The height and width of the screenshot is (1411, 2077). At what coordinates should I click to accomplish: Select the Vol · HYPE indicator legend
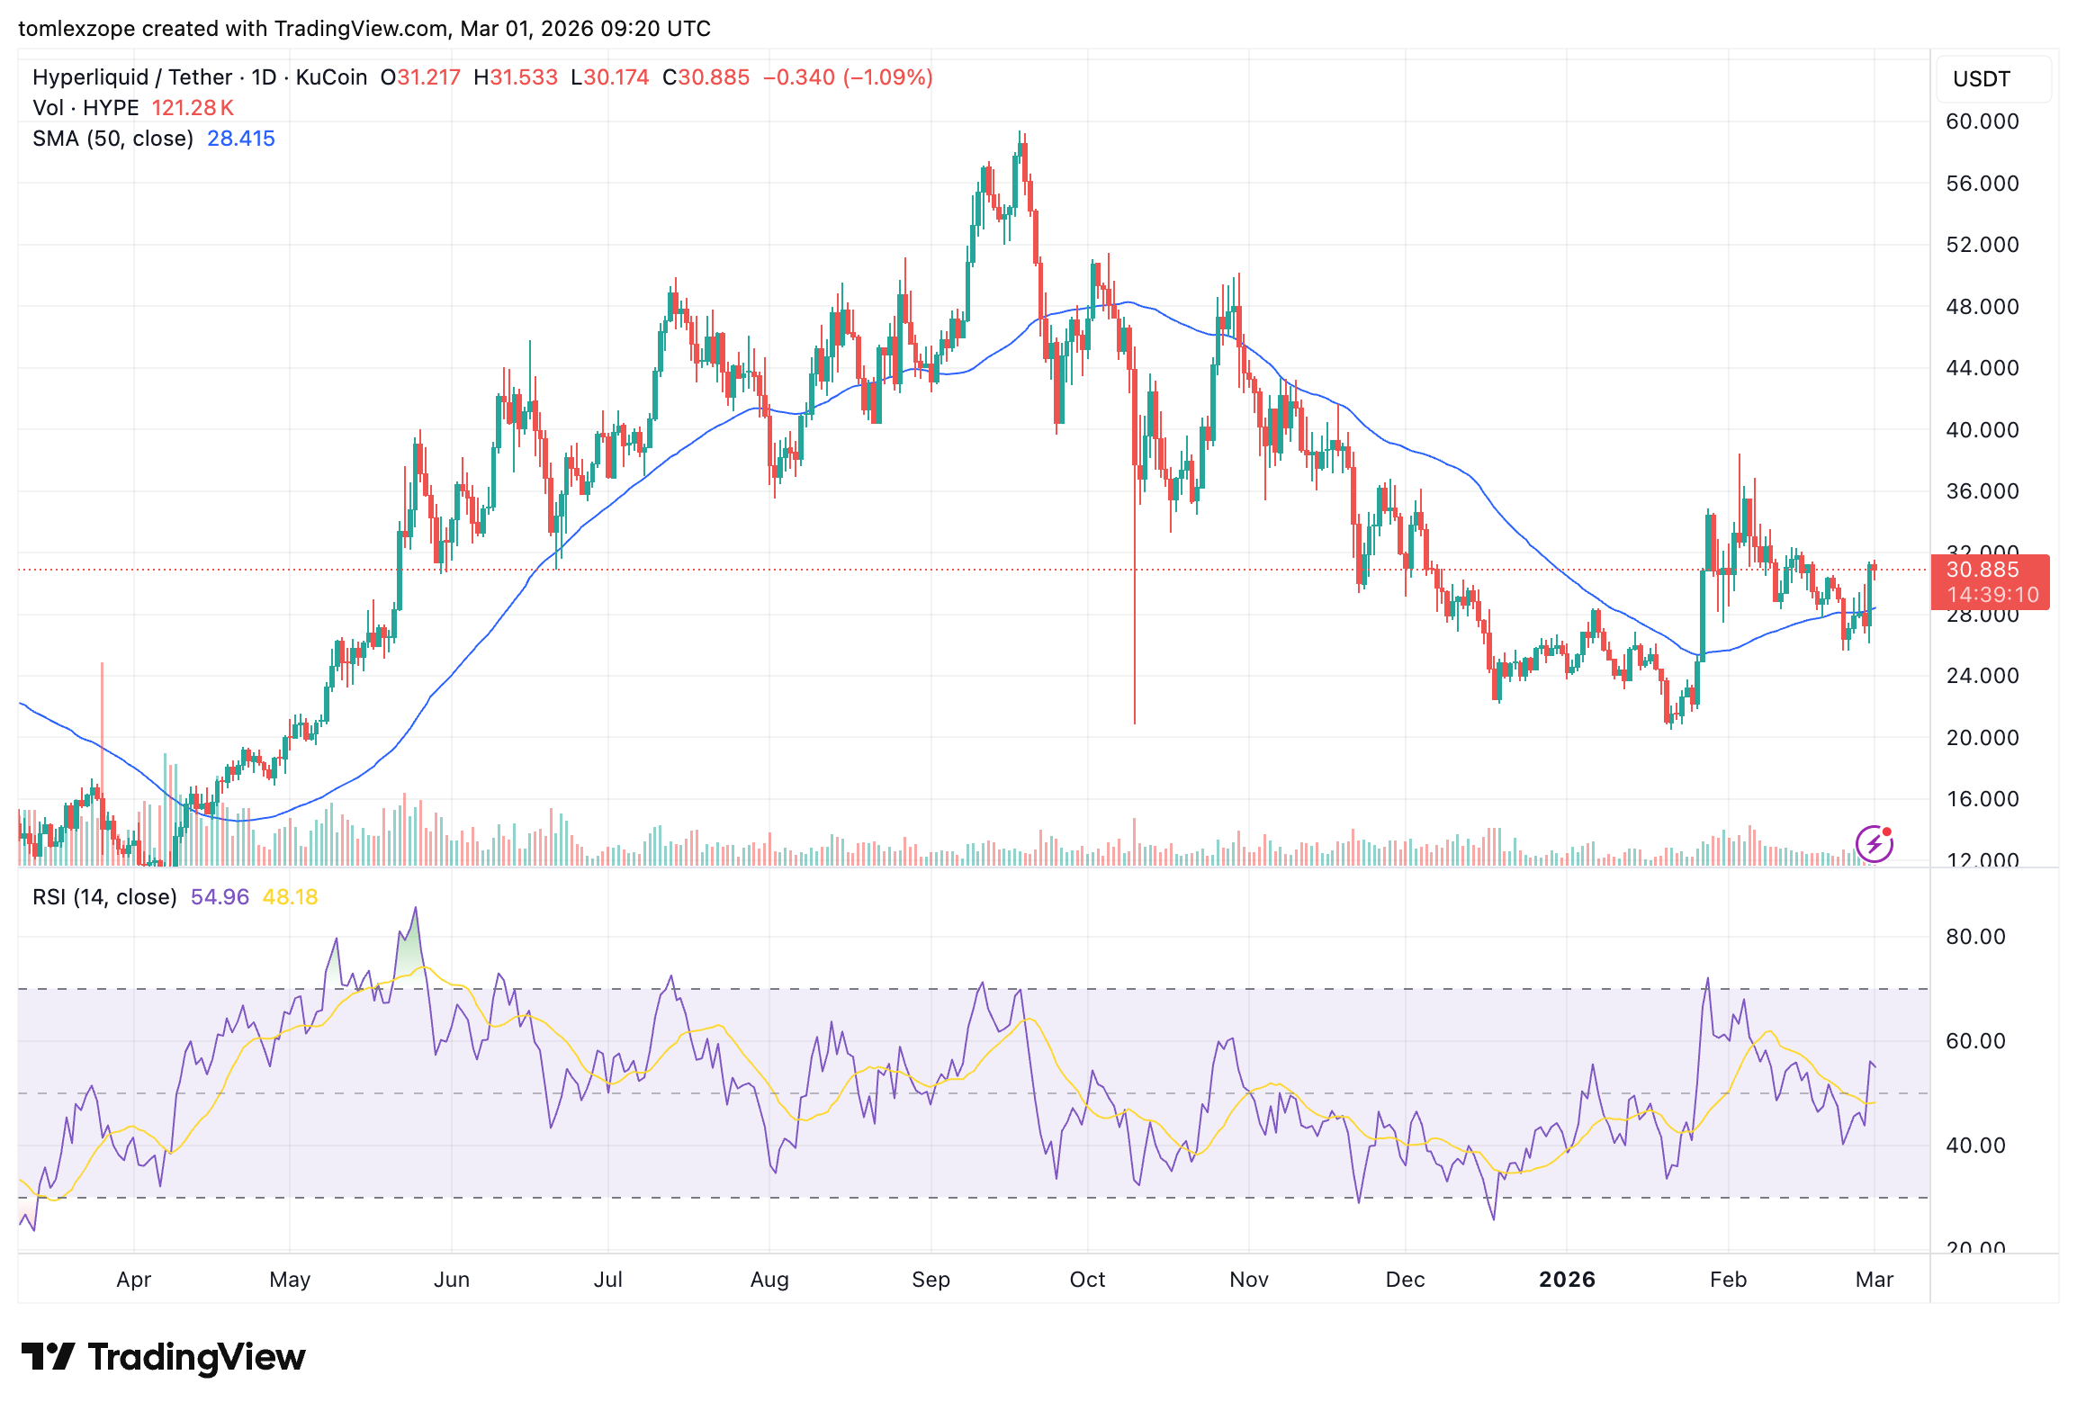click(x=86, y=108)
